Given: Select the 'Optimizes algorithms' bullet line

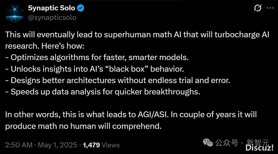Looking at the screenshot, I should [x=97, y=57].
